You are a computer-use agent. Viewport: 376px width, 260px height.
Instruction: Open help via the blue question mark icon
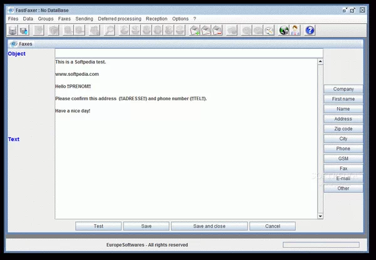310,31
